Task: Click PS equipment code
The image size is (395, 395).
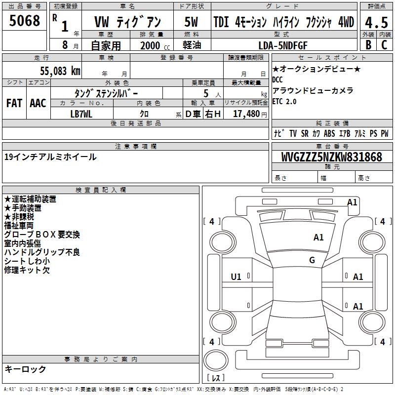Action: (373, 133)
